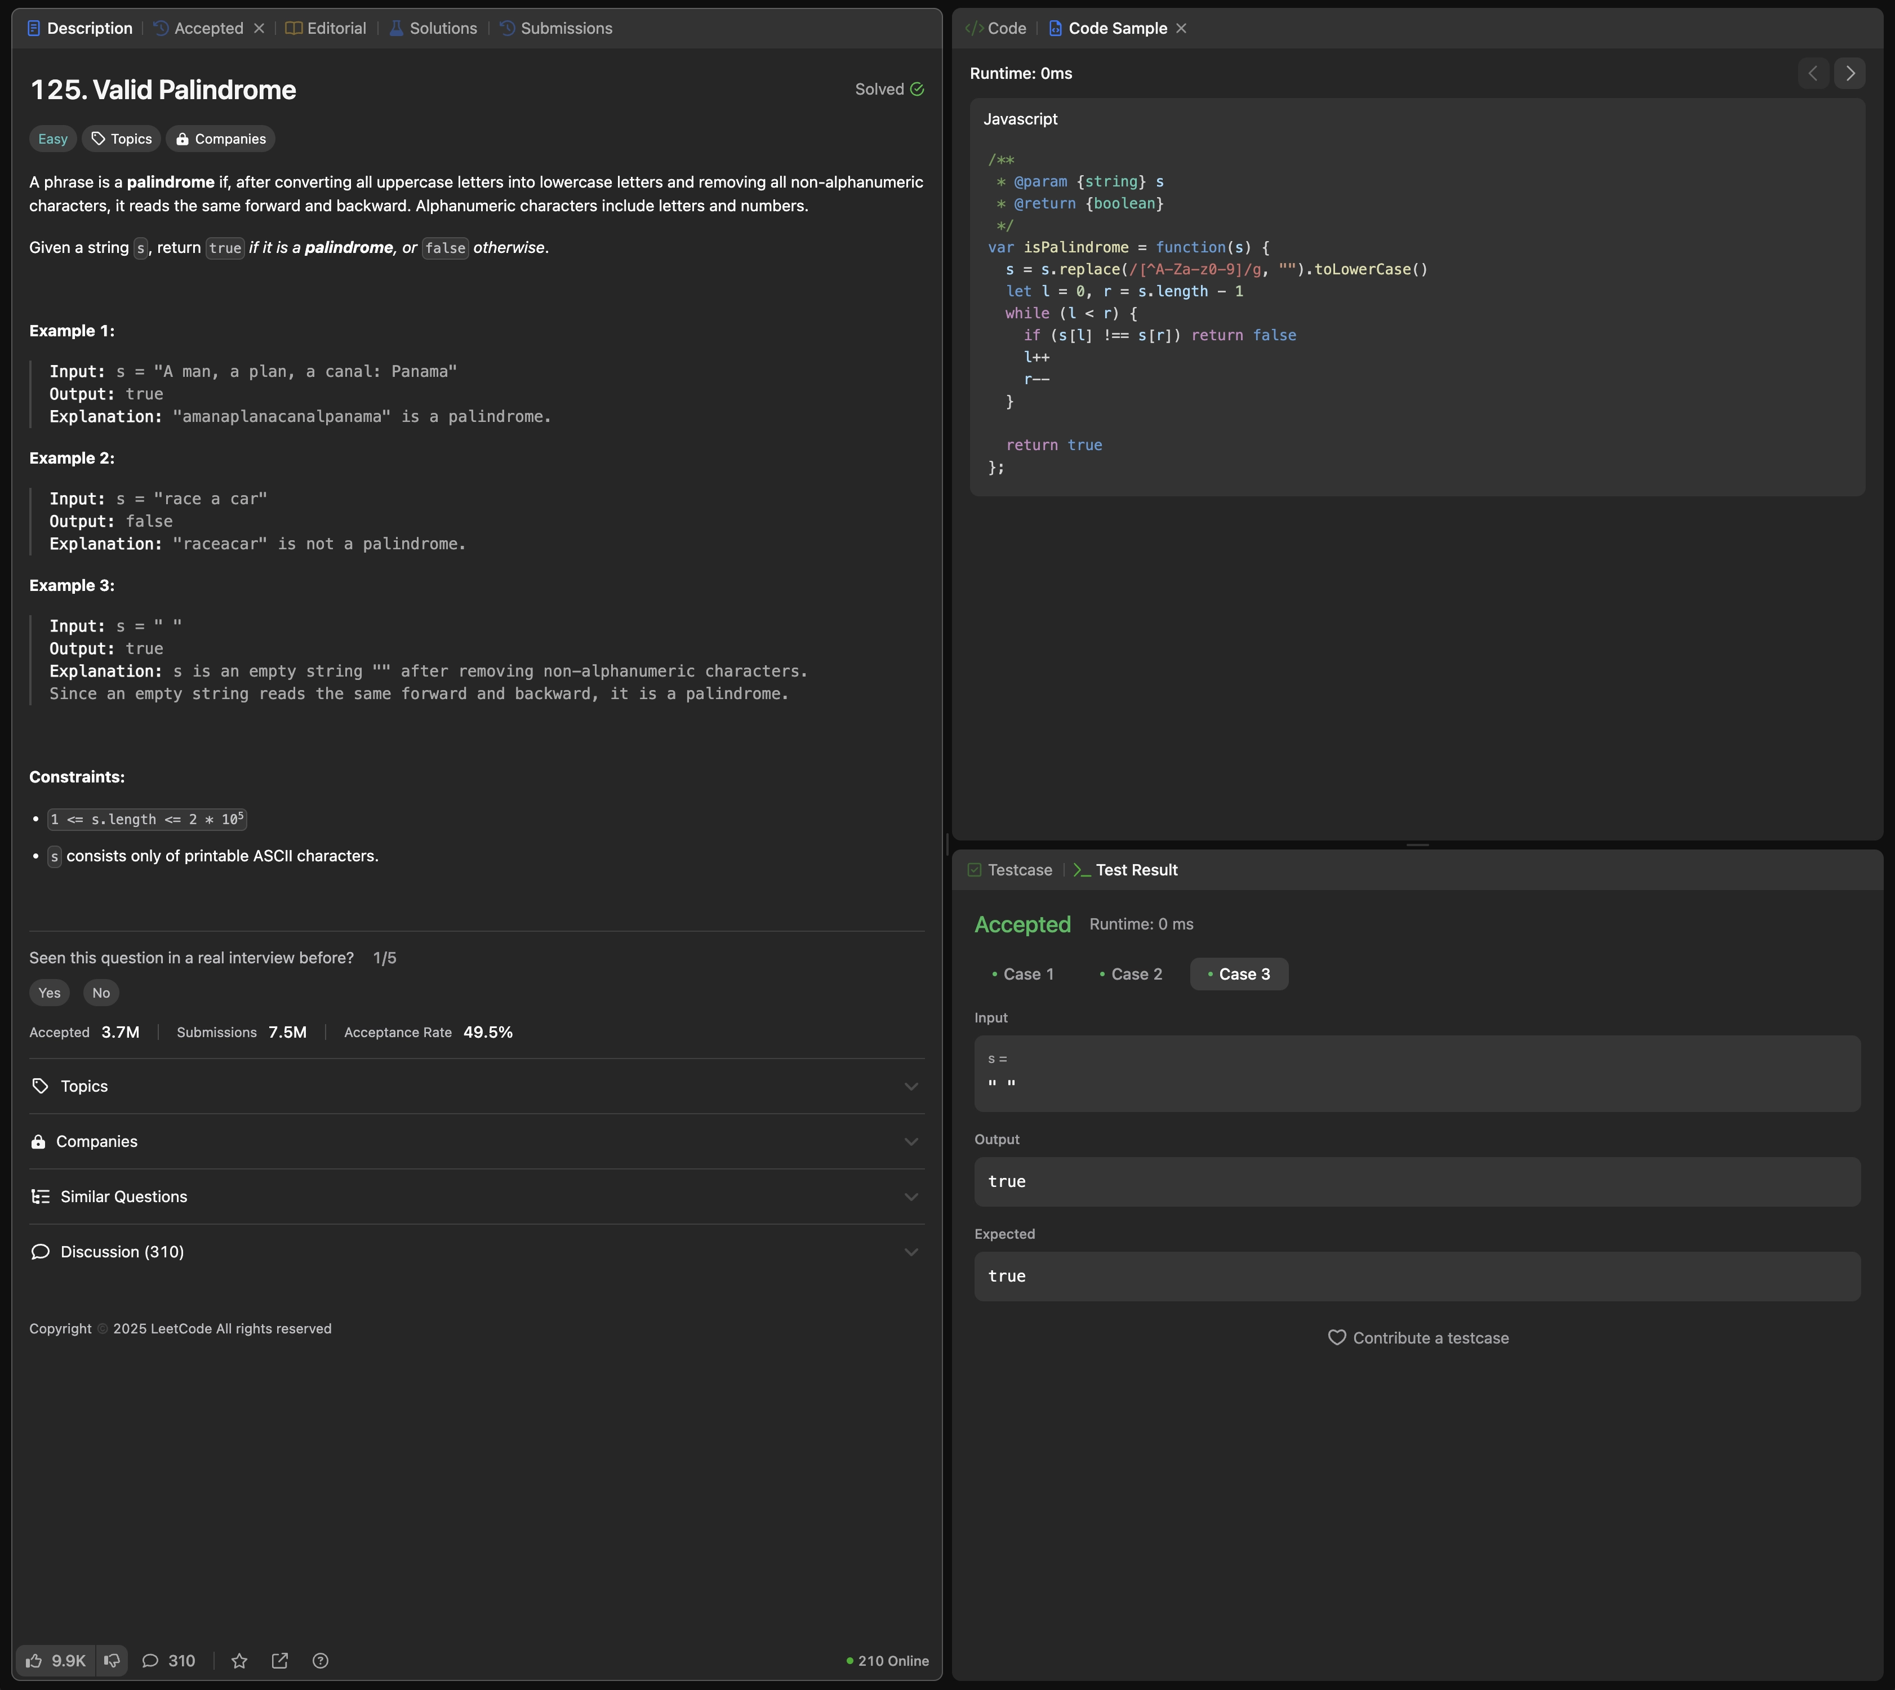Go to next code sample arrow
This screenshot has height=1690, width=1895.
1849,73
